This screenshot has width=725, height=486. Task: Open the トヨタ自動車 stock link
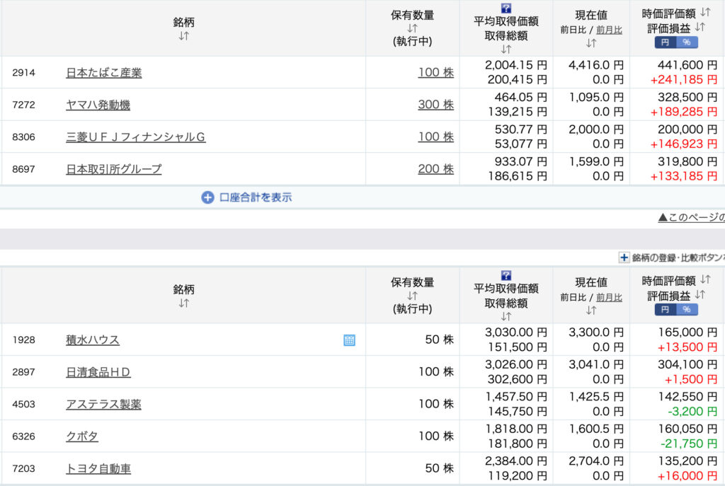[x=98, y=468]
